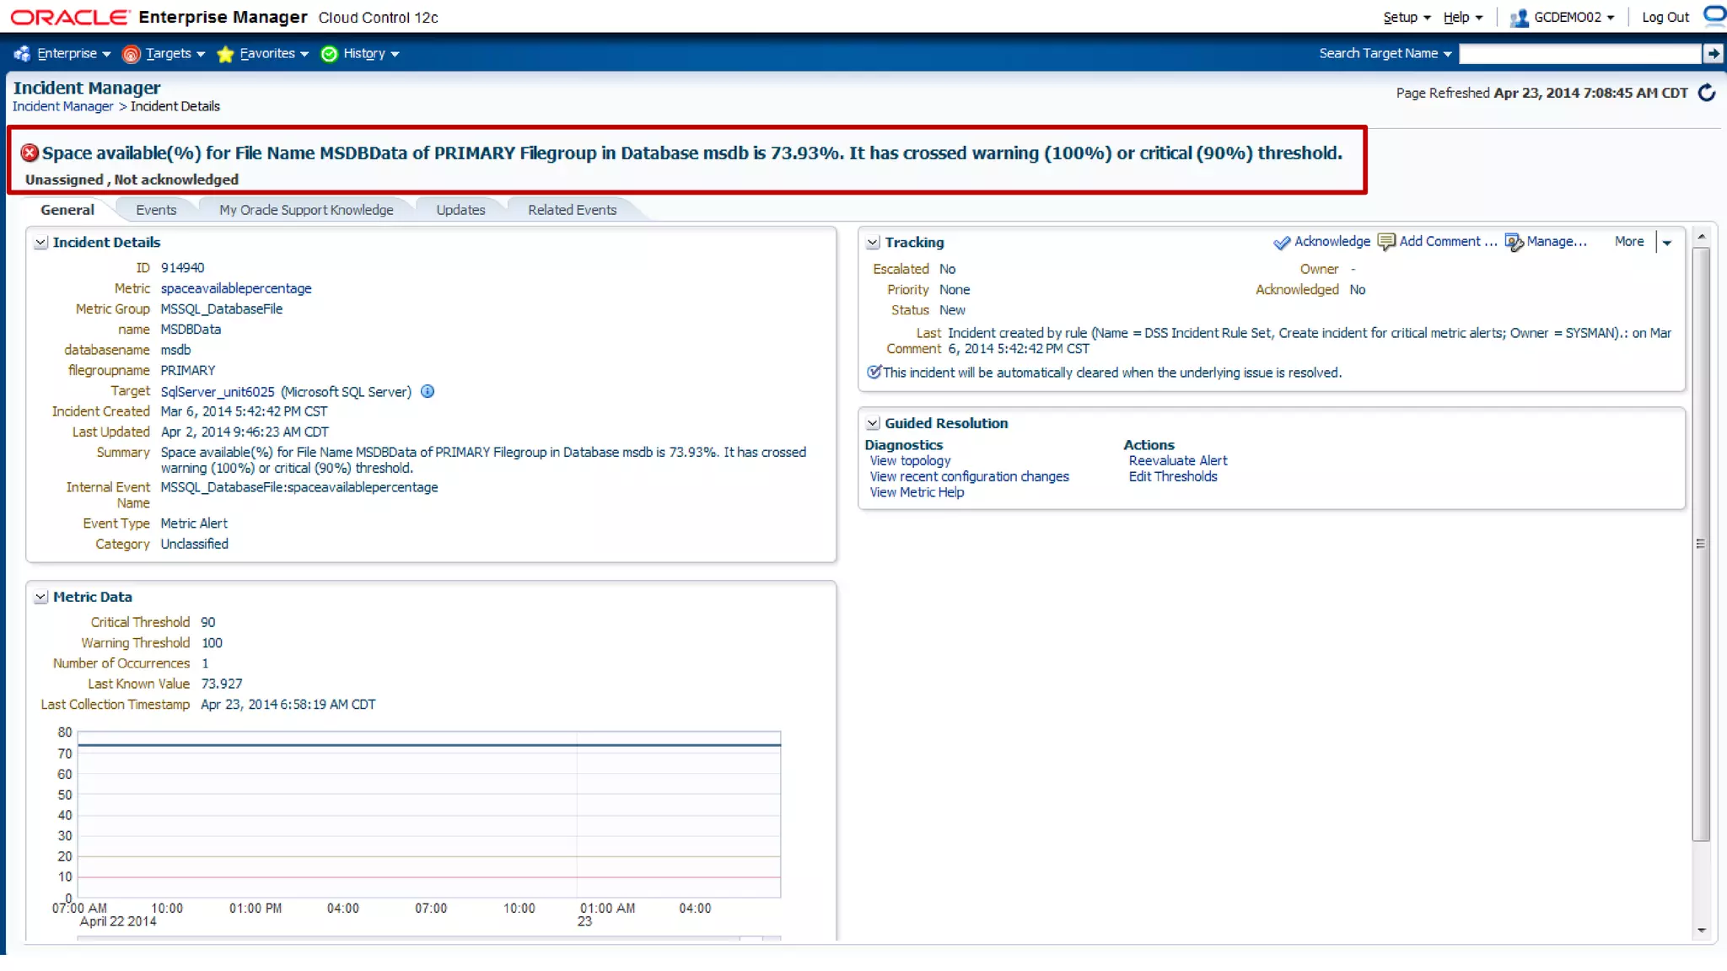1727x971 pixels.
Task: Click Reevaluate Alert action link
Action: tap(1178, 461)
